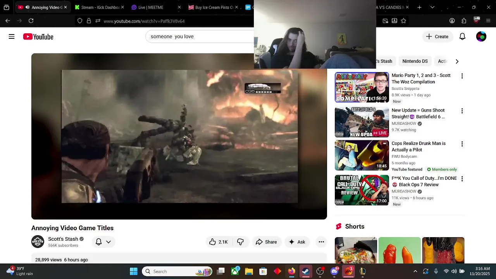Open Mario Party 1, 2 and 3 video title
The image size is (496, 279).
pos(421,79)
